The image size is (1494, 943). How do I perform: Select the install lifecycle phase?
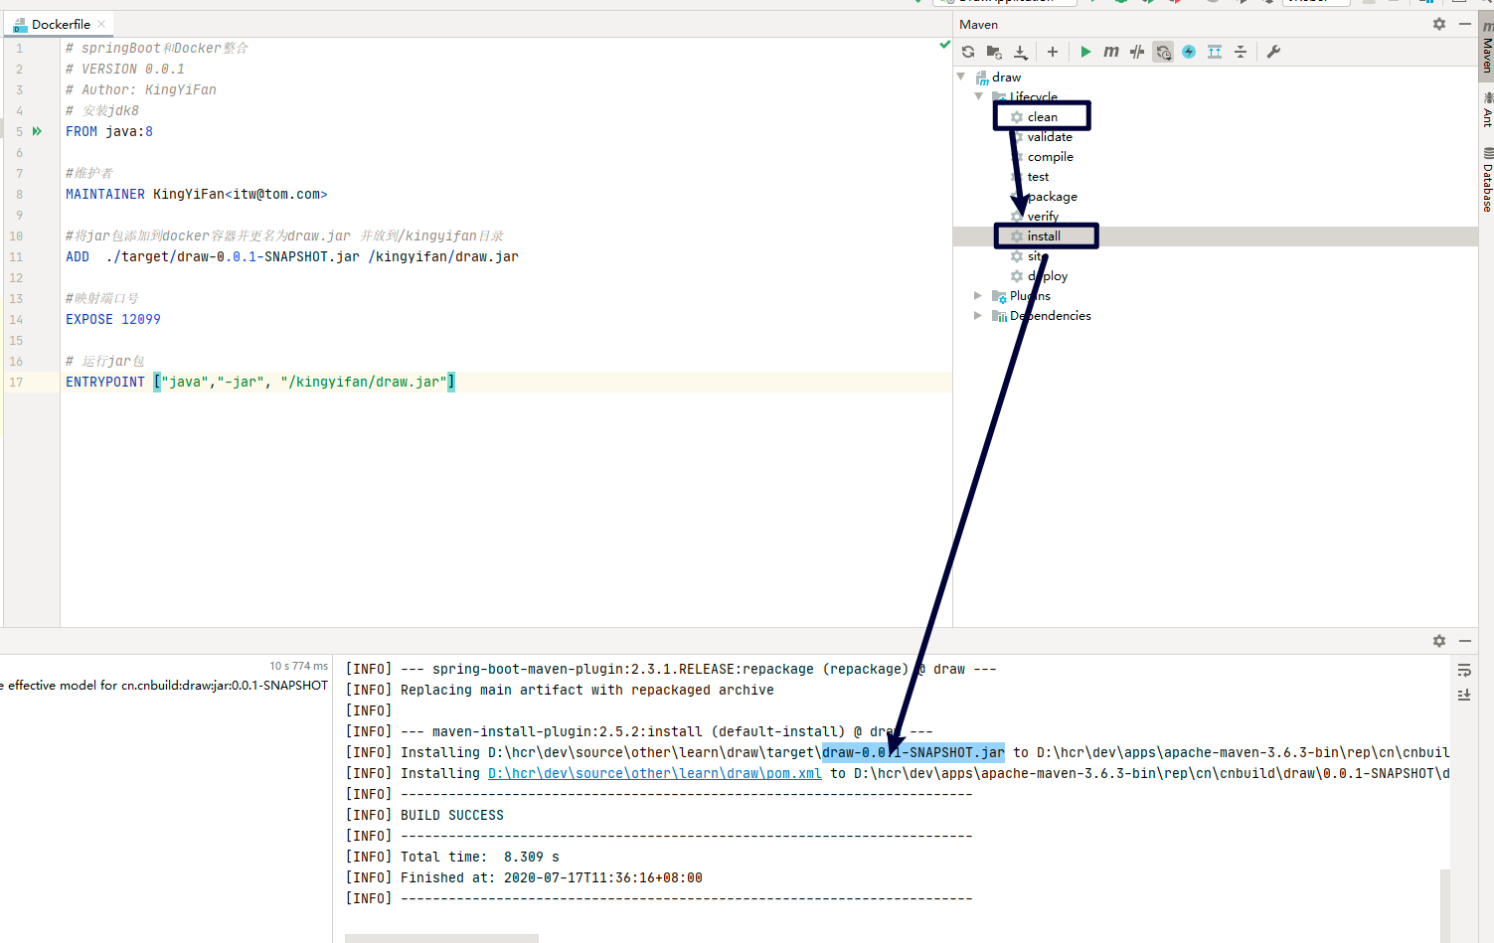pyautogui.click(x=1044, y=236)
